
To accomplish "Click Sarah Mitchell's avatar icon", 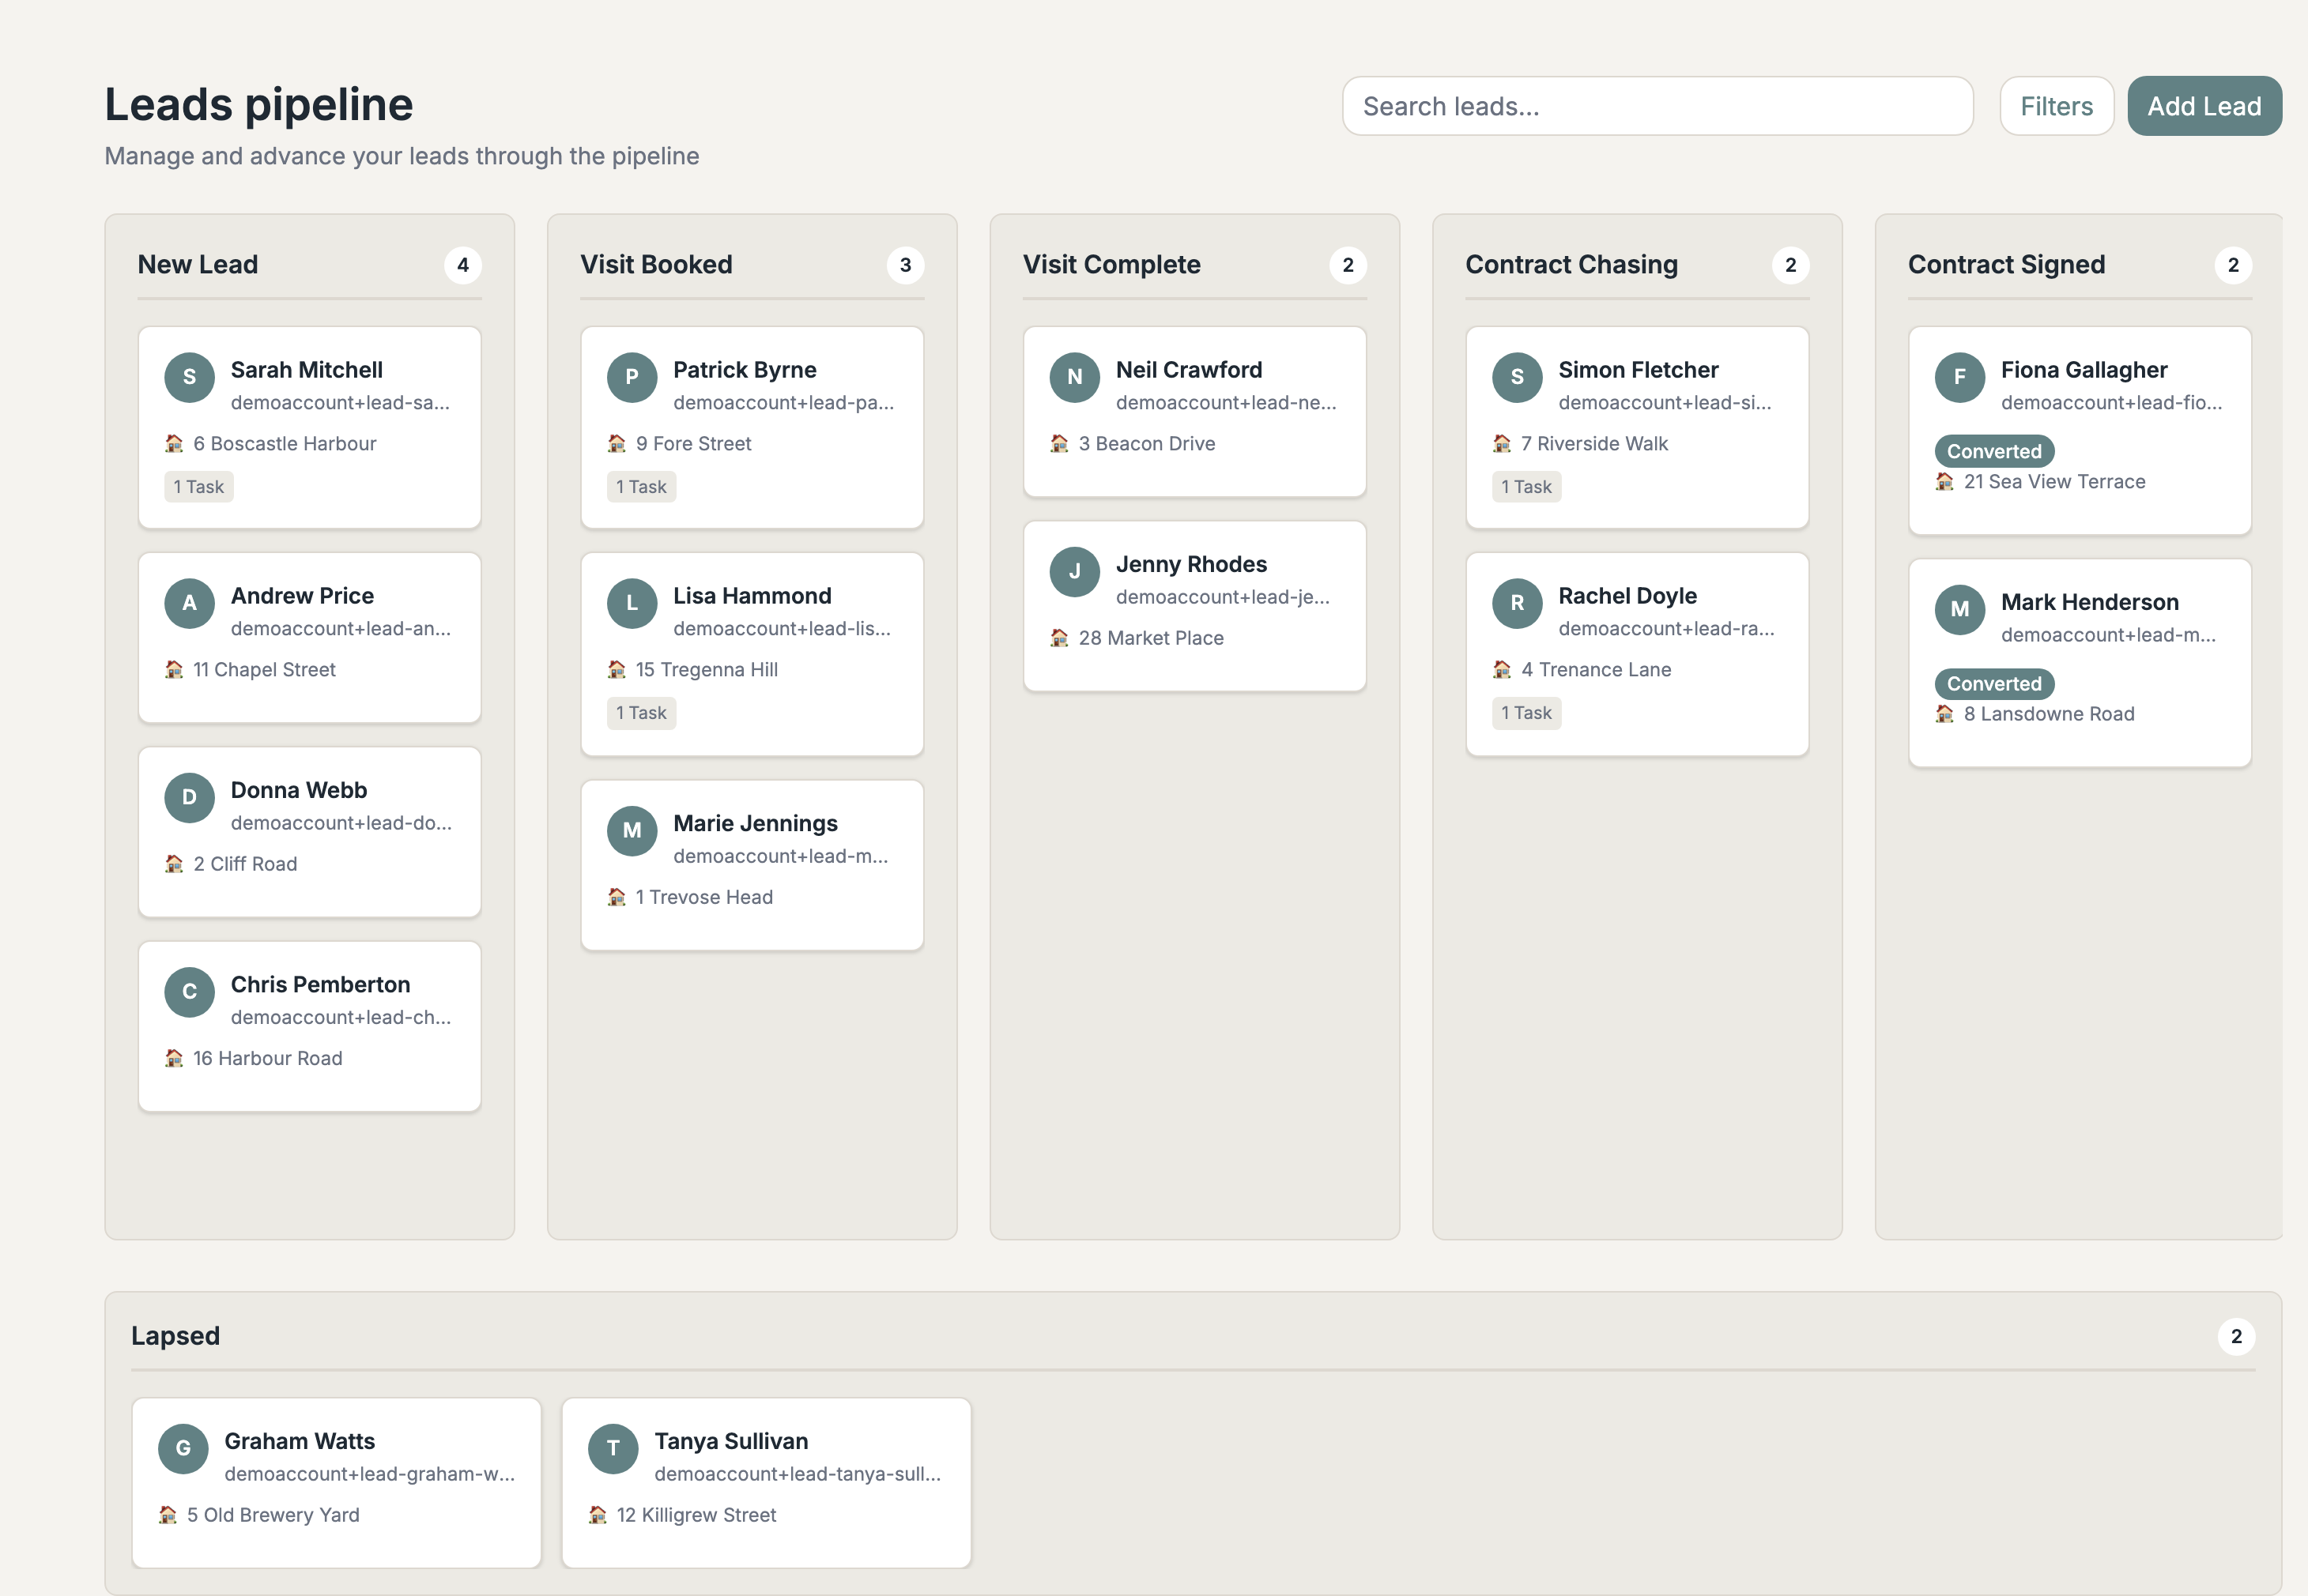I will click(189, 377).
